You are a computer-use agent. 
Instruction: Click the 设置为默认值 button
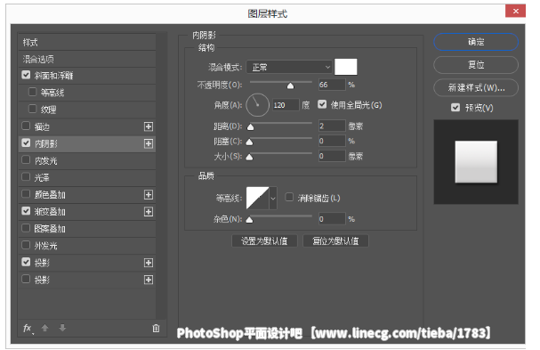tap(264, 240)
